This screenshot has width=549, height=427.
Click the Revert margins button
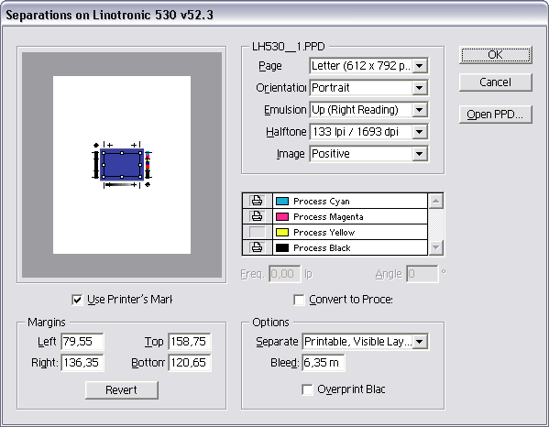tap(122, 390)
